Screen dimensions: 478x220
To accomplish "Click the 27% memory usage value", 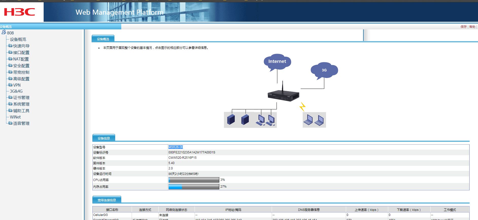I will 224,187.
